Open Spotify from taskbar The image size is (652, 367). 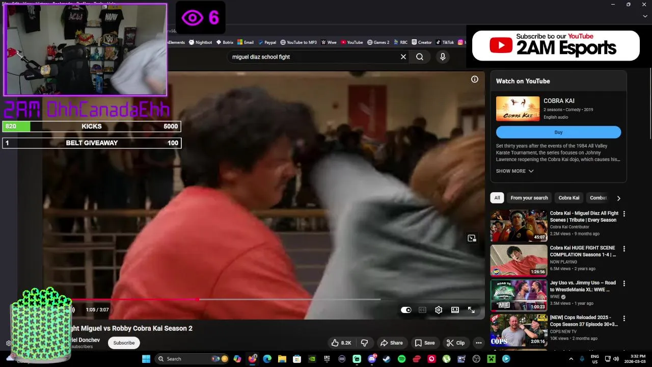401,359
